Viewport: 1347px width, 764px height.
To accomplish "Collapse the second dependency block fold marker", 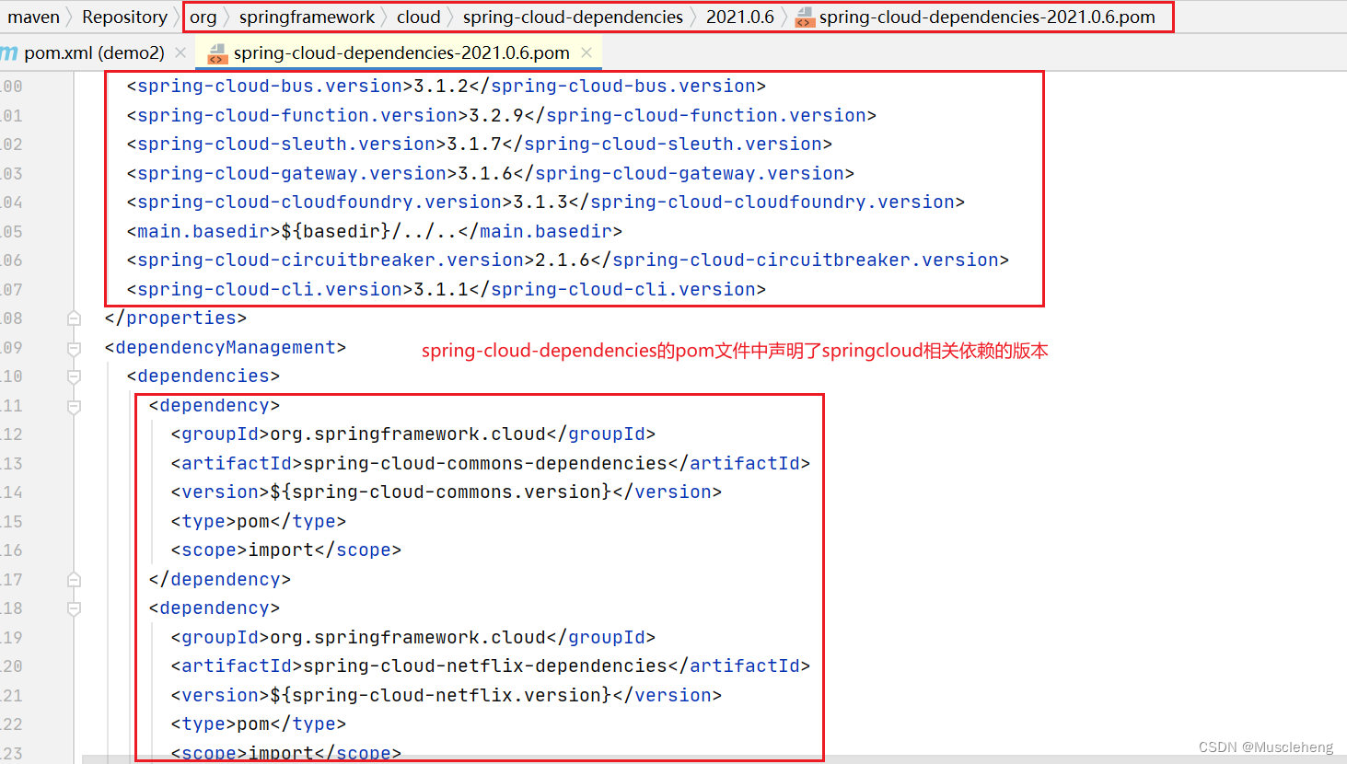I will pos(74,608).
